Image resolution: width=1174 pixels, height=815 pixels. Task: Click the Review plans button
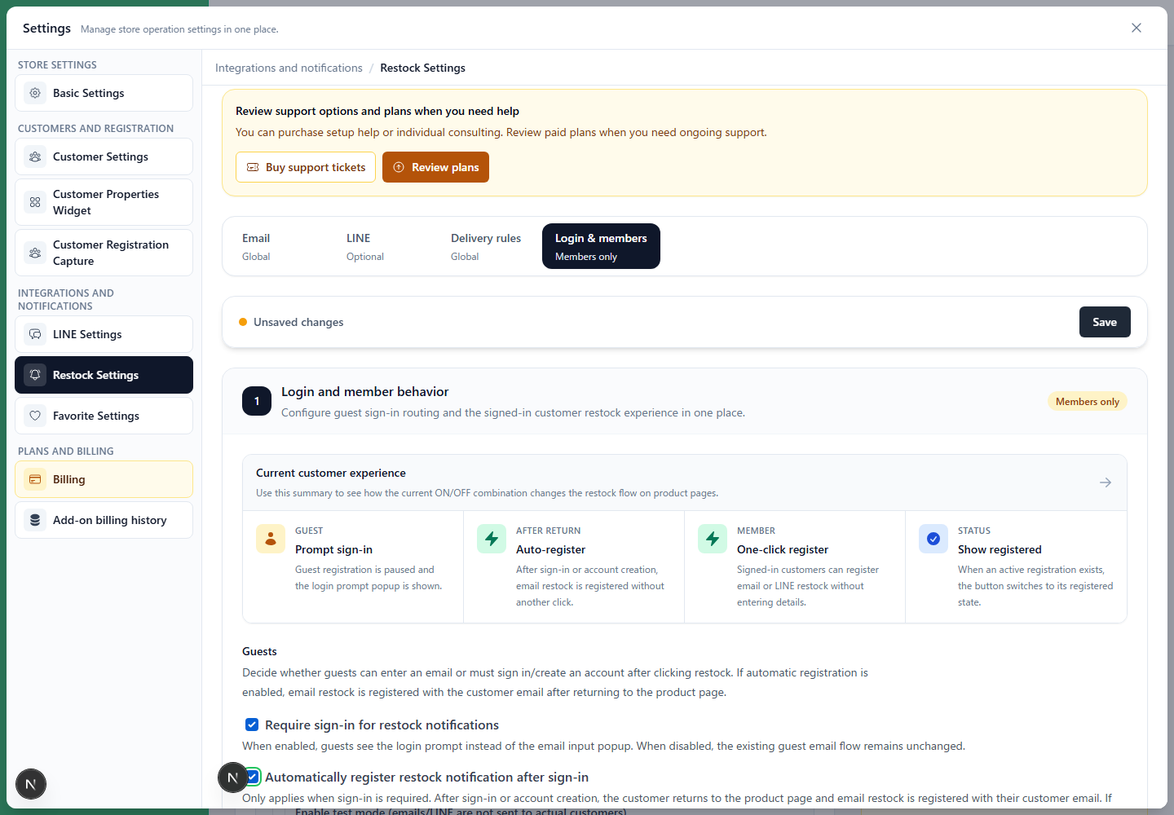(x=435, y=167)
